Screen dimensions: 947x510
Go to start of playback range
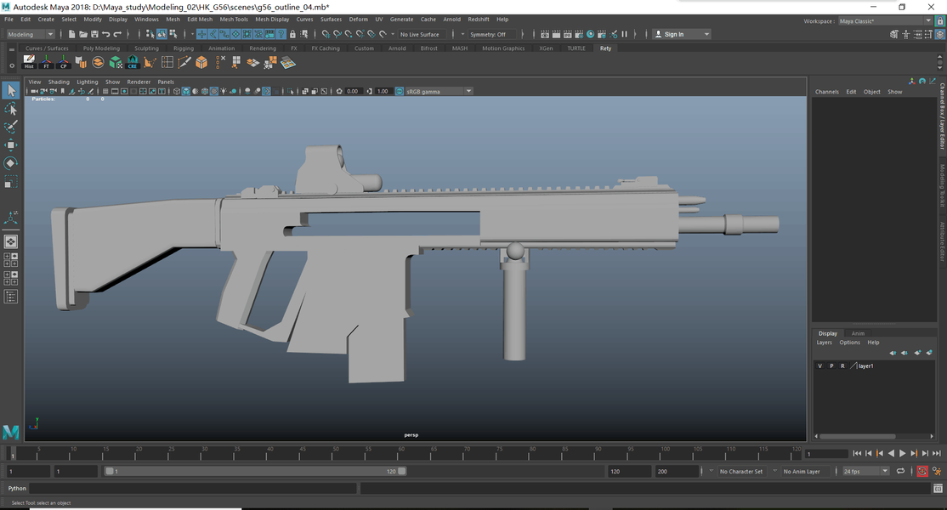tap(857, 453)
